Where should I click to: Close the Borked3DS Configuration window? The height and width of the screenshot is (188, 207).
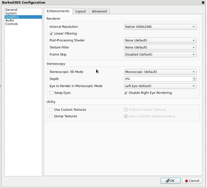(x=203, y=3)
